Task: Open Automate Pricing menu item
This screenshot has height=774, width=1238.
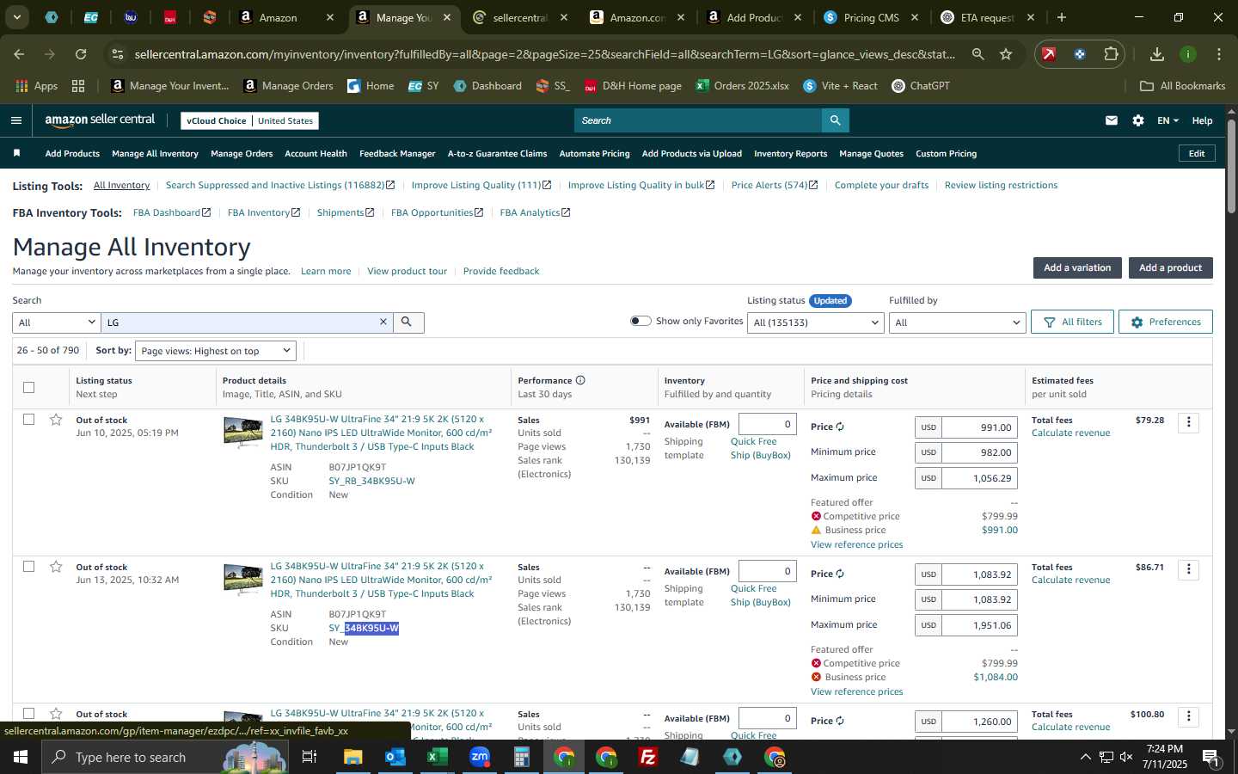Action: [594, 154]
